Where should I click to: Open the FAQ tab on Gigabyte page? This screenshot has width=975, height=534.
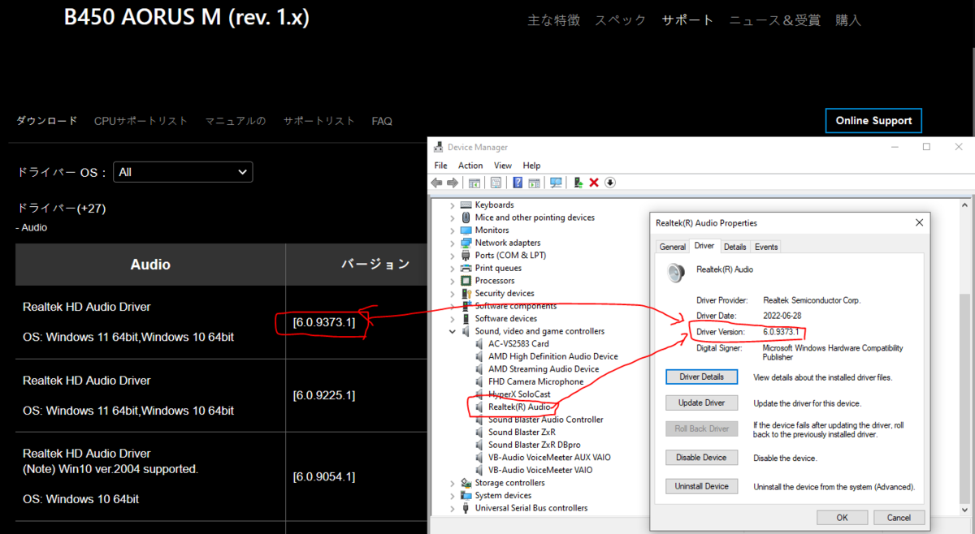(x=382, y=121)
